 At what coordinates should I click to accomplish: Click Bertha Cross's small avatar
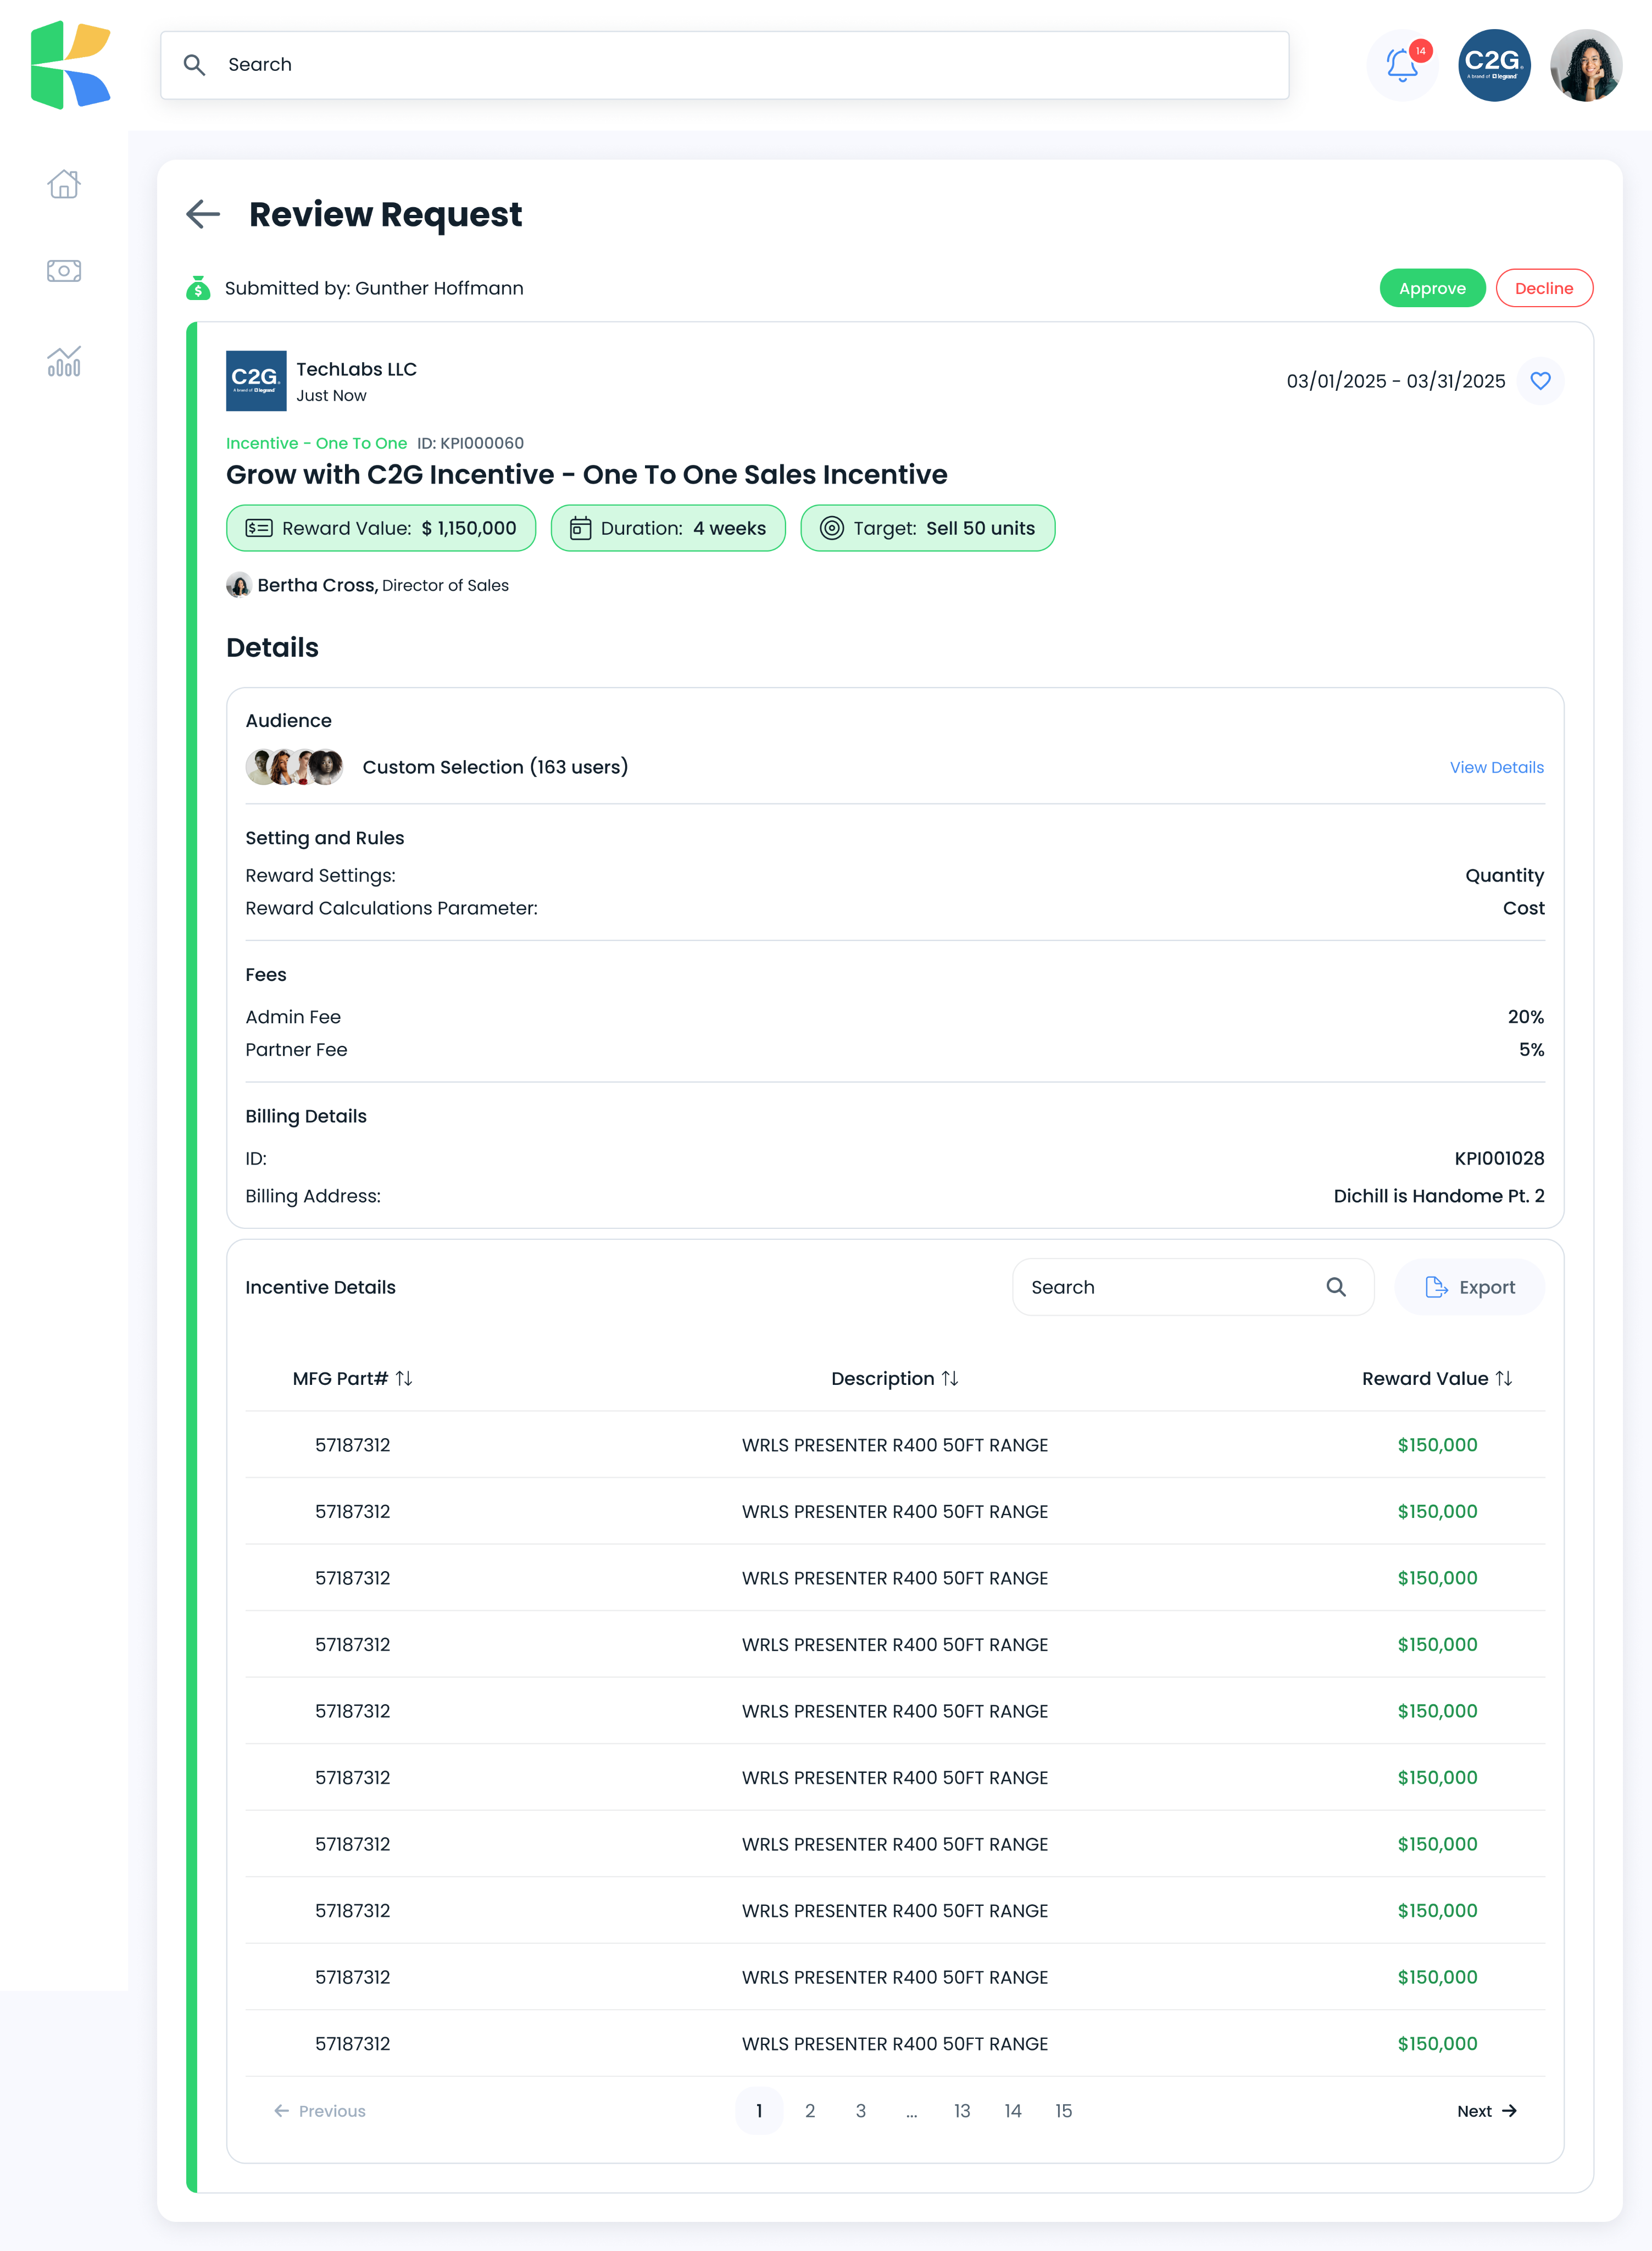click(238, 585)
